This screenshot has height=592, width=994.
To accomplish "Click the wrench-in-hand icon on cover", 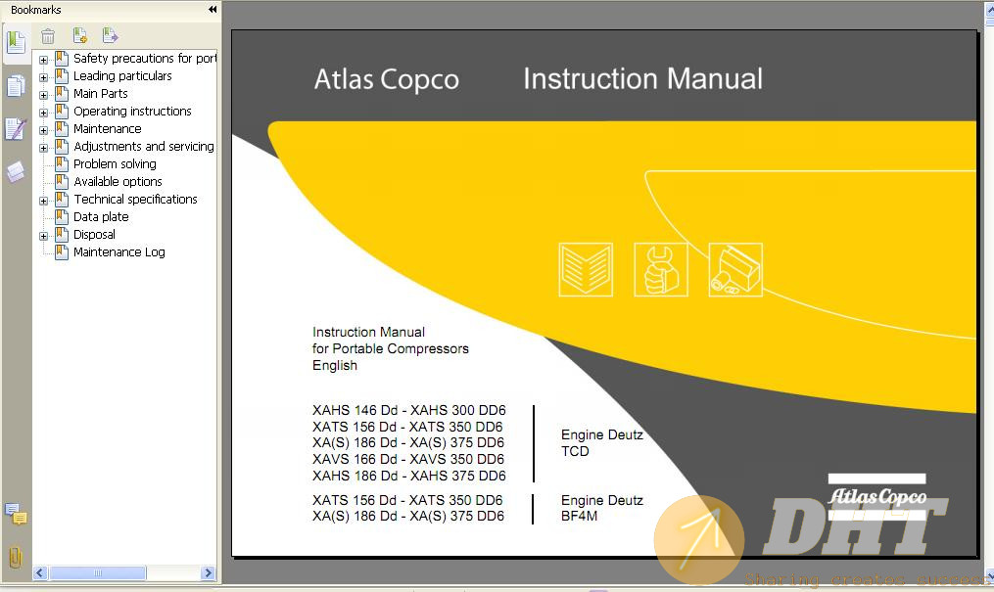I will tap(661, 270).
